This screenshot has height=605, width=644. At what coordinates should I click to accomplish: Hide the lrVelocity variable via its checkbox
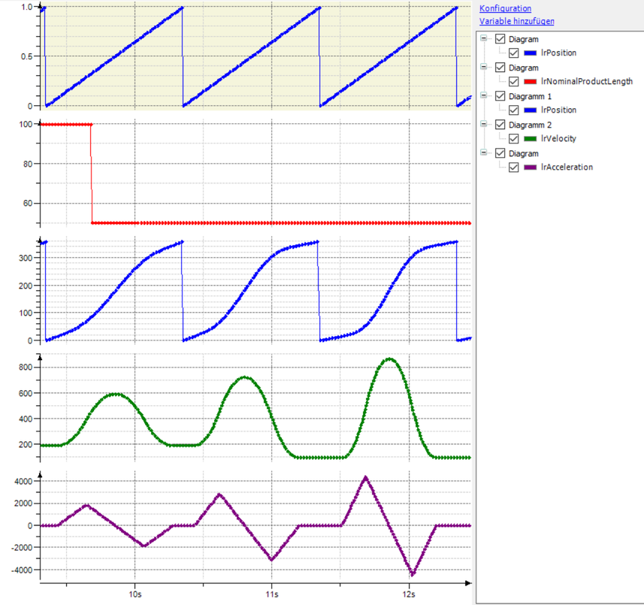click(514, 139)
